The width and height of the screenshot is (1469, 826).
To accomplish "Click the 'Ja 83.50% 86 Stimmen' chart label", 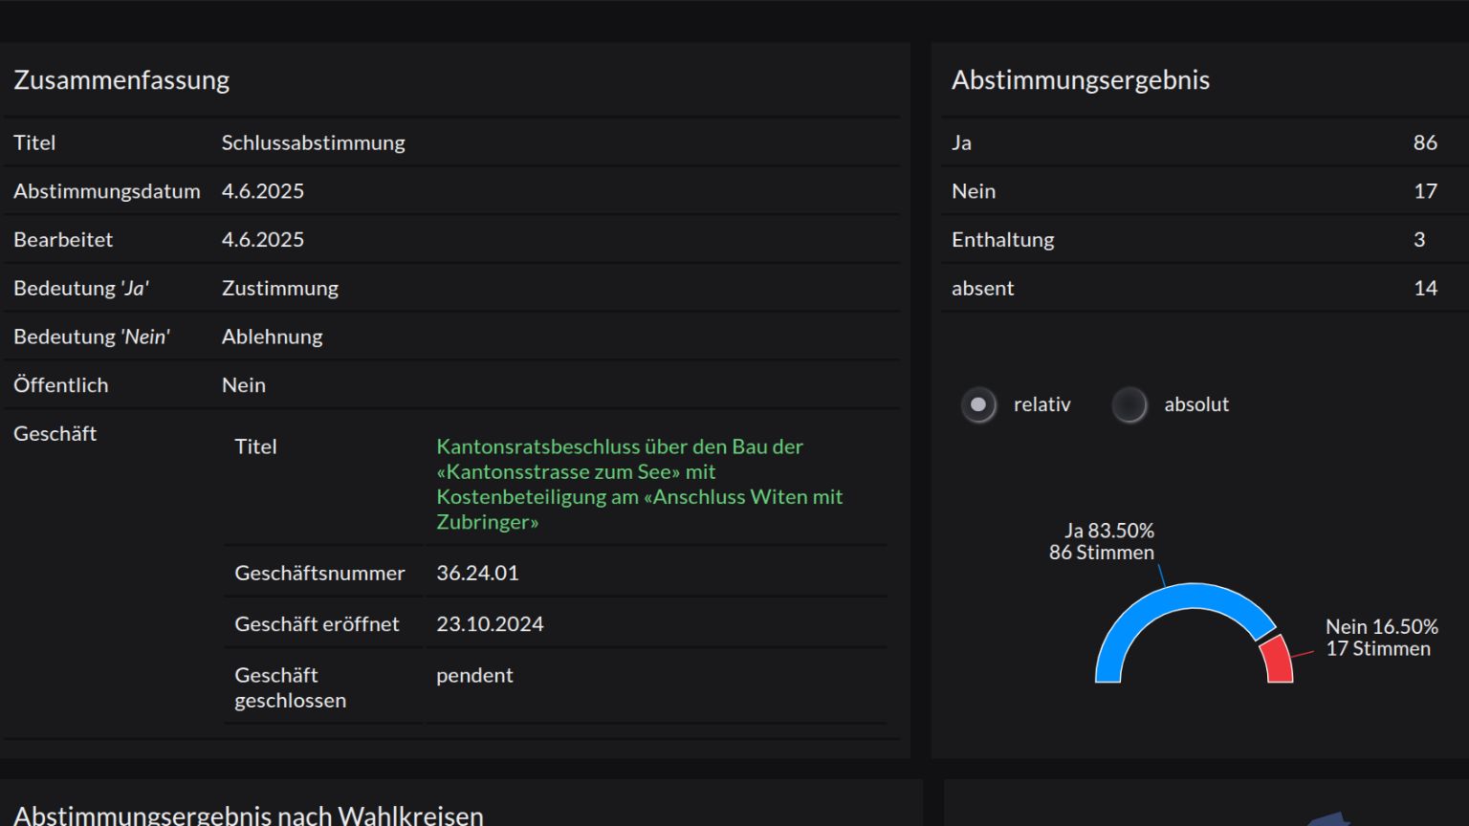I will point(1102,541).
